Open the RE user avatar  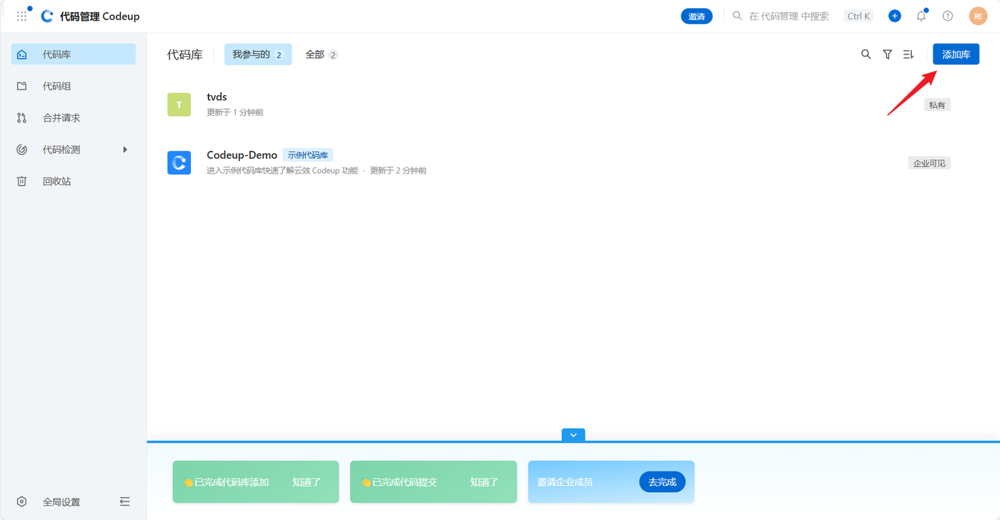click(978, 16)
